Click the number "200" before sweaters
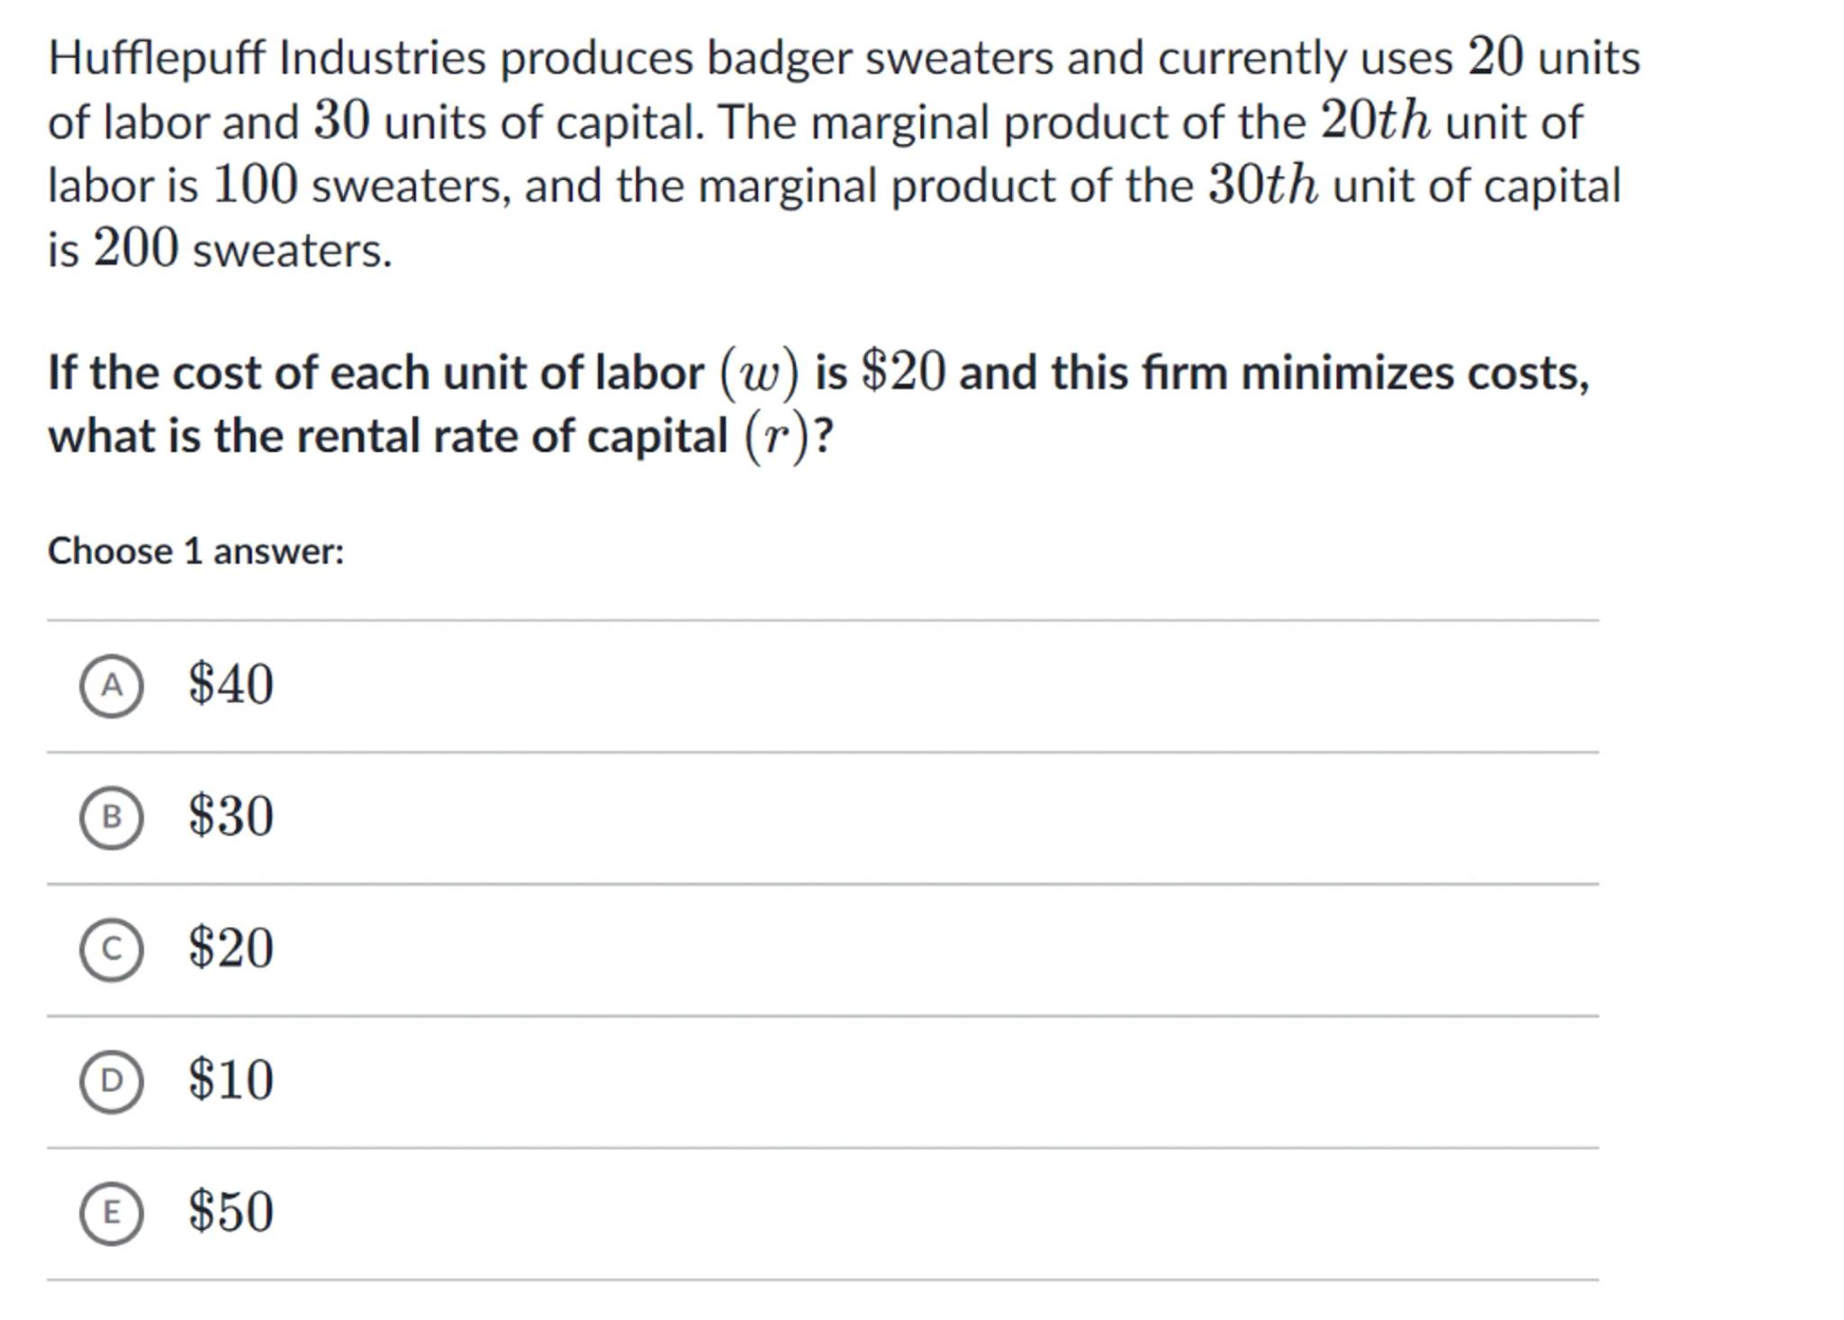The width and height of the screenshot is (1844, 1320). [136, 249]
